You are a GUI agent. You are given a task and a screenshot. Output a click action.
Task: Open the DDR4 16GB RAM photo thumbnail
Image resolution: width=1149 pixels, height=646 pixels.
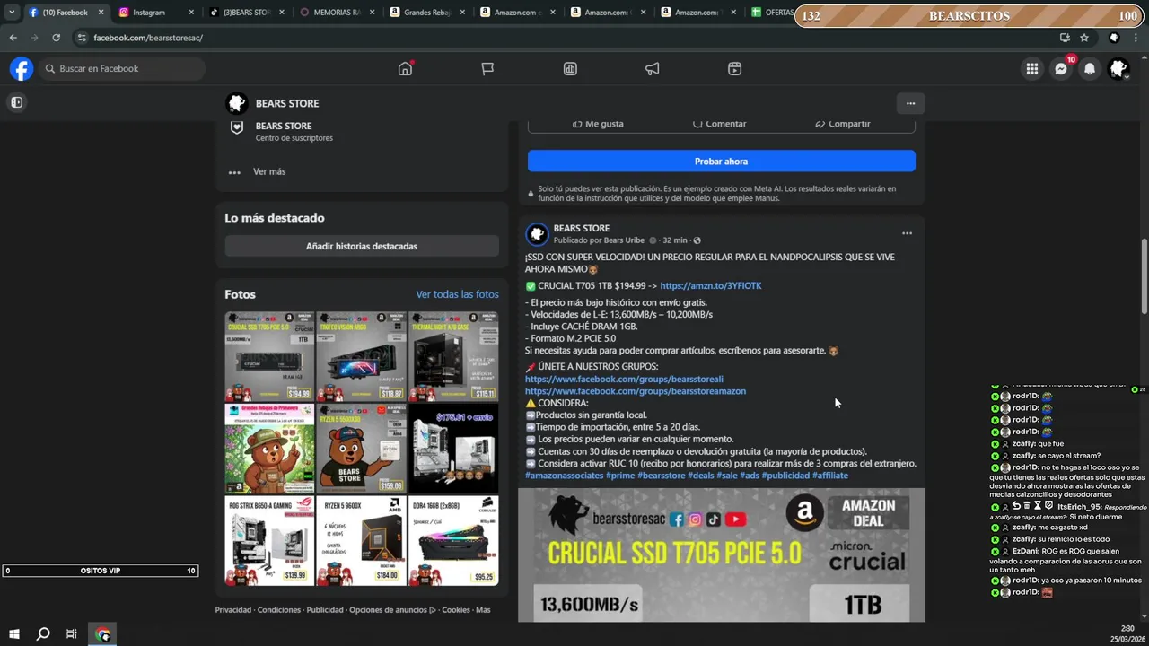click(453, 540)
